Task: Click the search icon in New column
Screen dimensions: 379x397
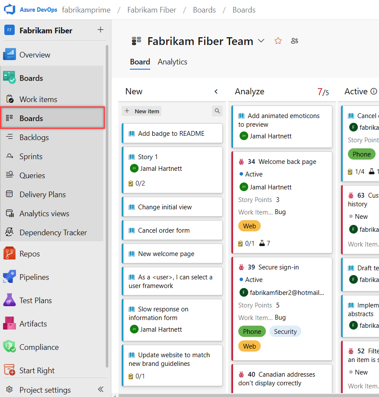Action: pos(217,111)
